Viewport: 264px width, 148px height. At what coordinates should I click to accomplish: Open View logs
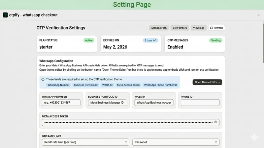[x=199, y=28]
